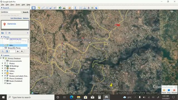
Task: Click the blue globe Earth icon in toolbar
Action: [96, 8]
